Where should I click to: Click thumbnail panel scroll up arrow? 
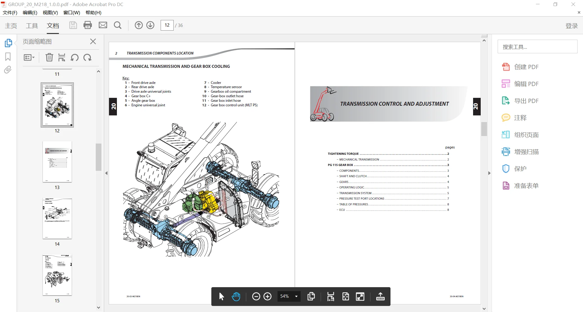[98, 71]
